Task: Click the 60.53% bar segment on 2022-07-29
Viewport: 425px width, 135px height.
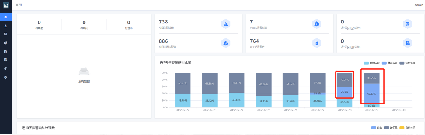Action: (372, 94)
